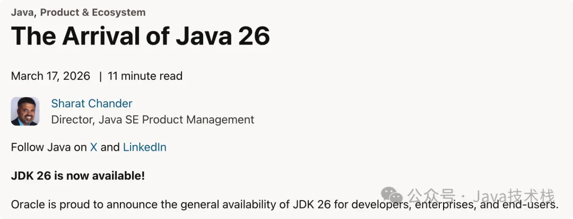Click Sharat Chander's profile photo
Screen dimensions: 573x219
[x=25, y=111]
